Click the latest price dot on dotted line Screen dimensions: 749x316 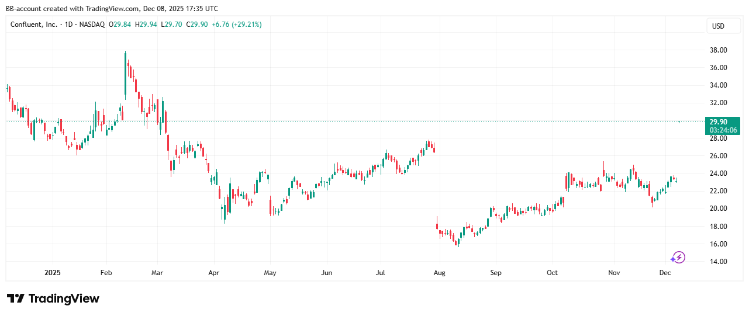pos(679,121)
